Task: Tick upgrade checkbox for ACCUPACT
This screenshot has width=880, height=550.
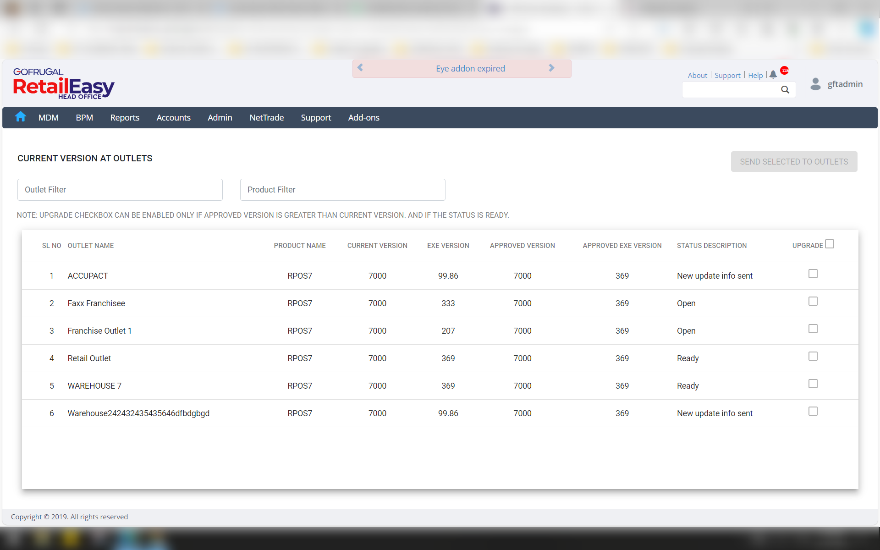Action: coord(813,274)
